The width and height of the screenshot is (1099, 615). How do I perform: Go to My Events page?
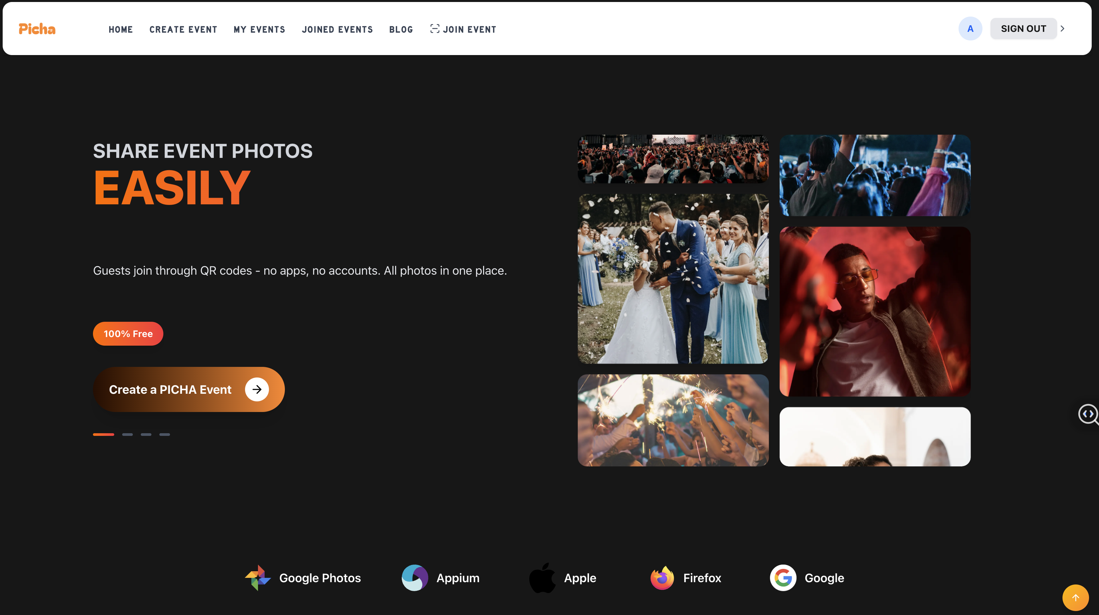259,30
